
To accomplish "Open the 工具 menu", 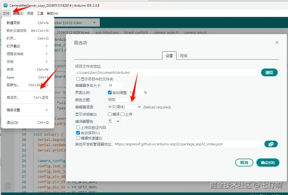I will (x=40, y=13).
